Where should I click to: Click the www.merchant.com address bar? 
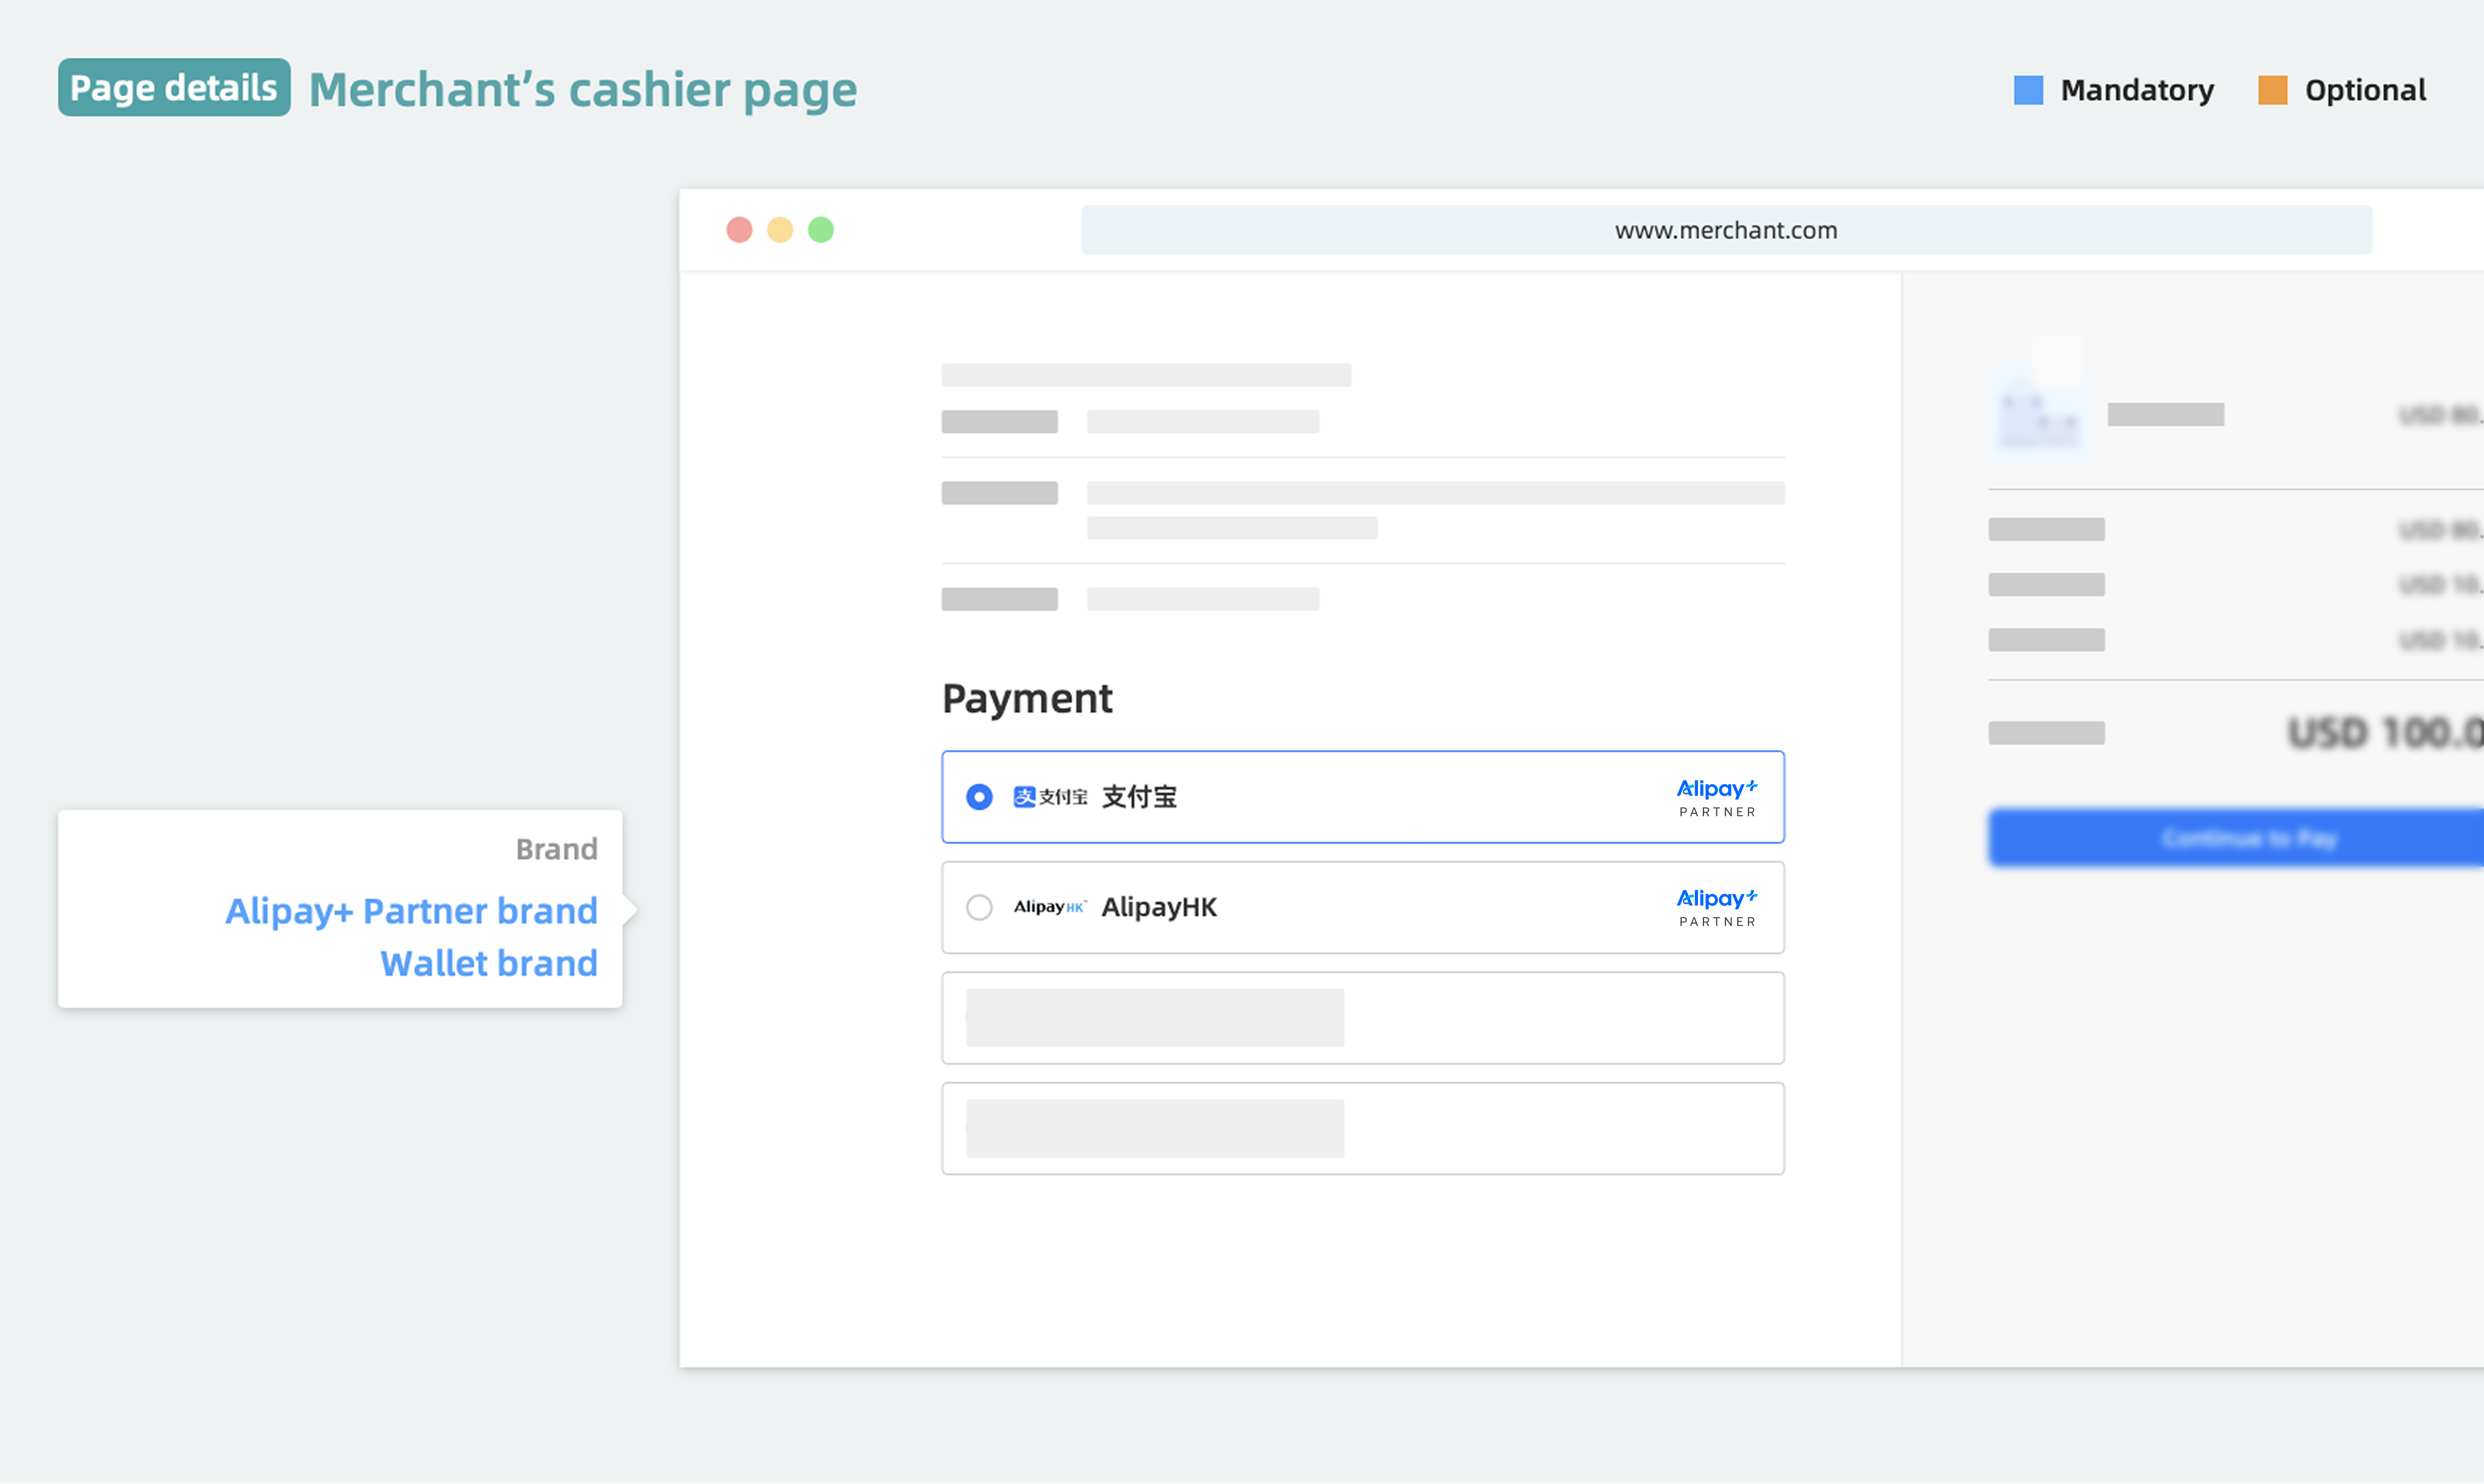pyautogui.click(x=1726, y=229)
